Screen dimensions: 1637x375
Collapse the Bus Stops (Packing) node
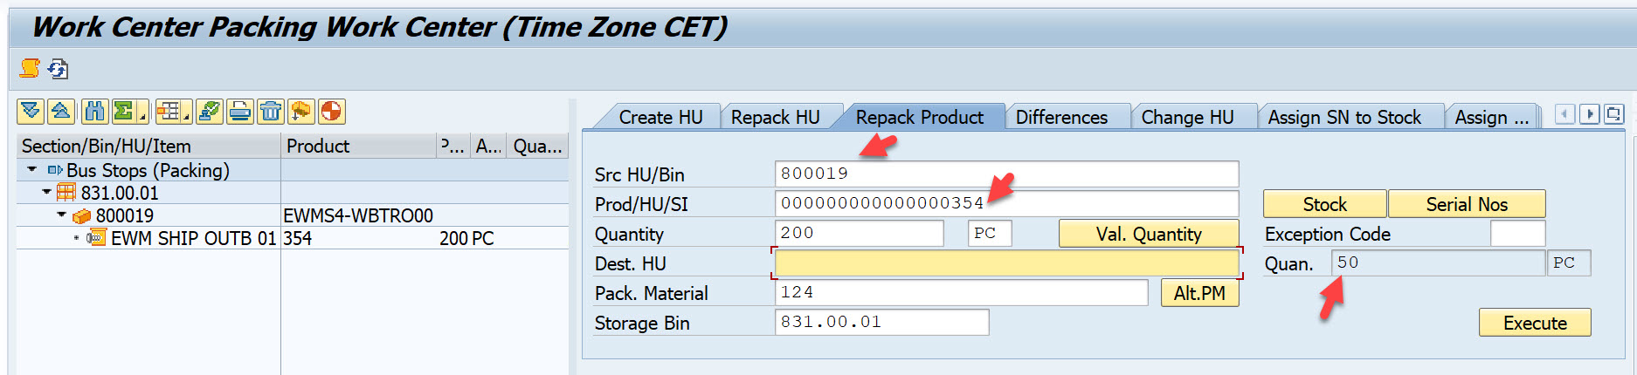[32, 170]
